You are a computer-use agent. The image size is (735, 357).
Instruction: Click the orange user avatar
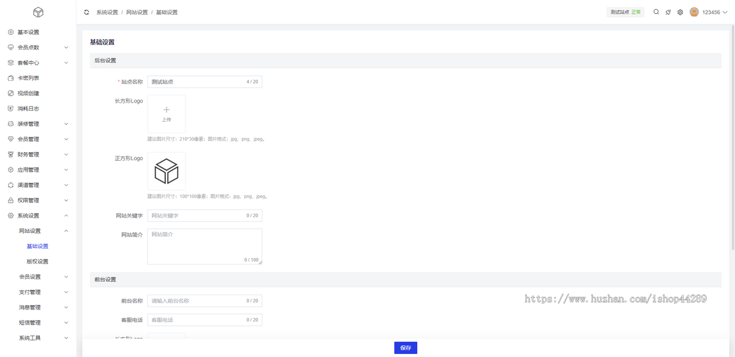[694, 12]
